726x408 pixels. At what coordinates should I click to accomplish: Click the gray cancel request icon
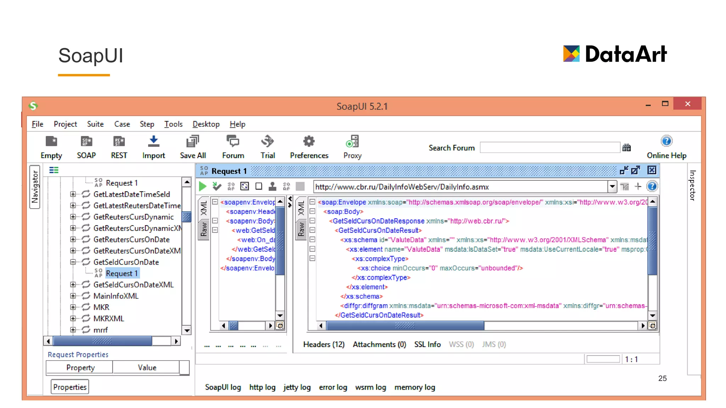tap(300, 186)
